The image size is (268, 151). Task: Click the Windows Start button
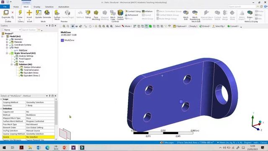tap(4, 148)
